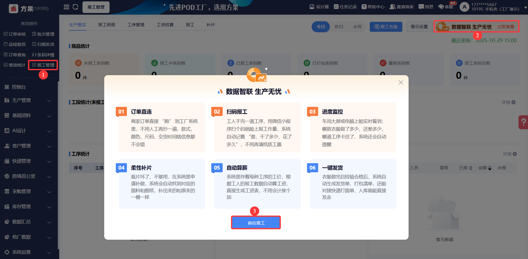This screenshot has height=259, width=528.
Task: Click 邀请商家 in the top bar
Action: (x=402, y=7)
